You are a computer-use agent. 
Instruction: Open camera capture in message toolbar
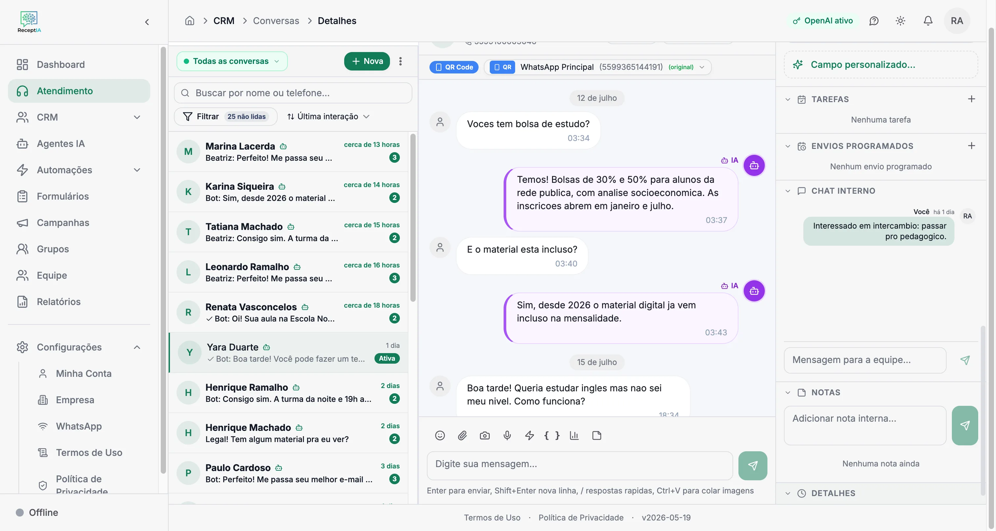coord(485,435)
